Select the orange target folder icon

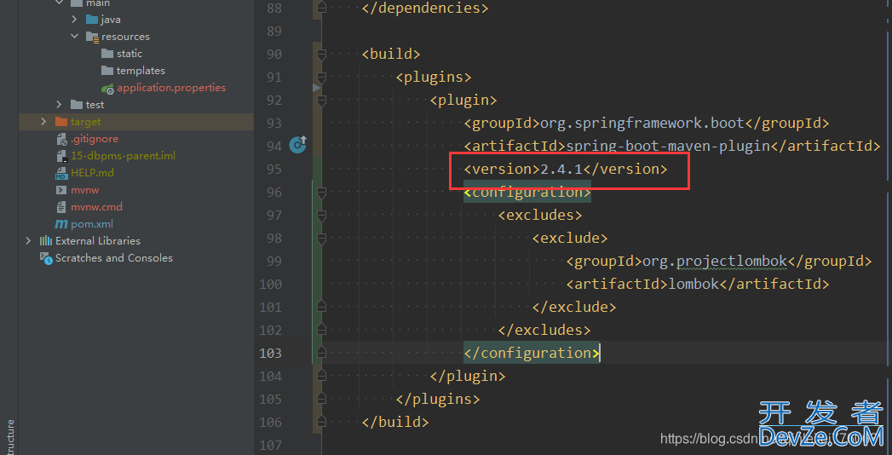click(x=61, y=122)
